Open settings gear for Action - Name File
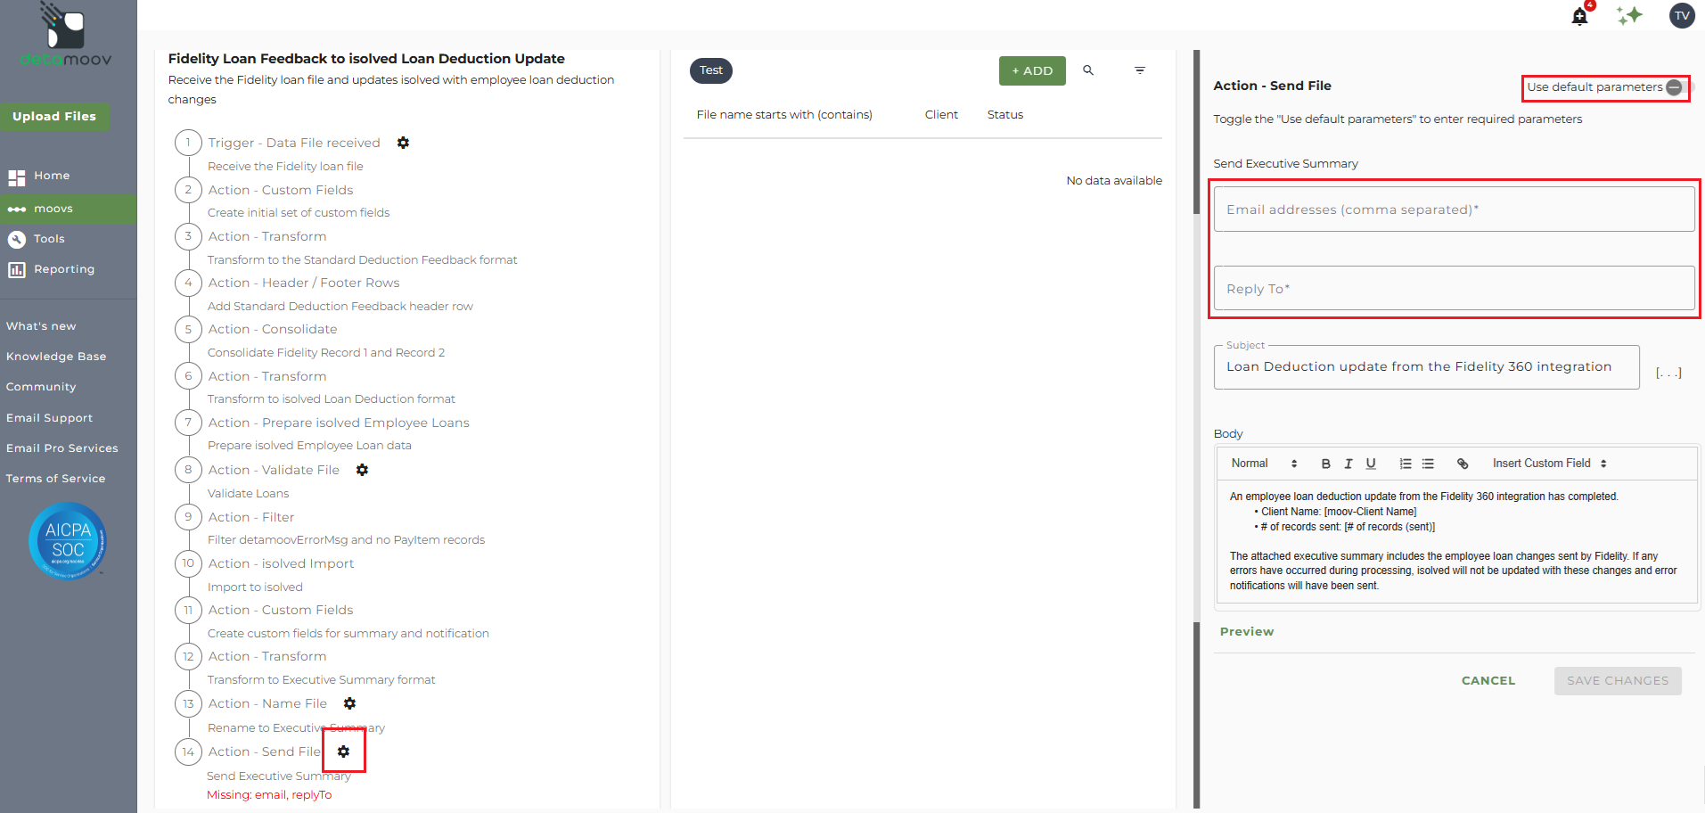The height and width of the screenshot is (813, 1705). coord(349,703)
